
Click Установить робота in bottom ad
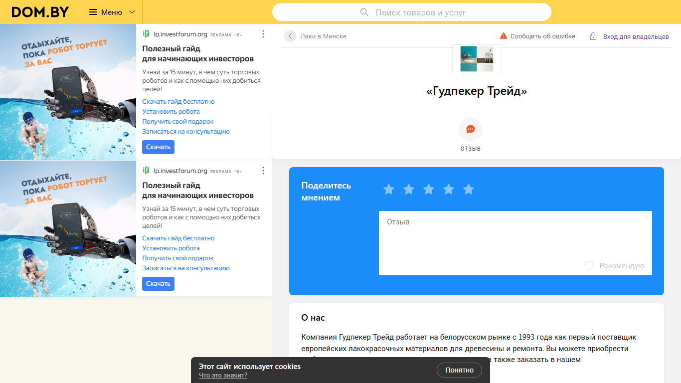(x=171, y=248)
